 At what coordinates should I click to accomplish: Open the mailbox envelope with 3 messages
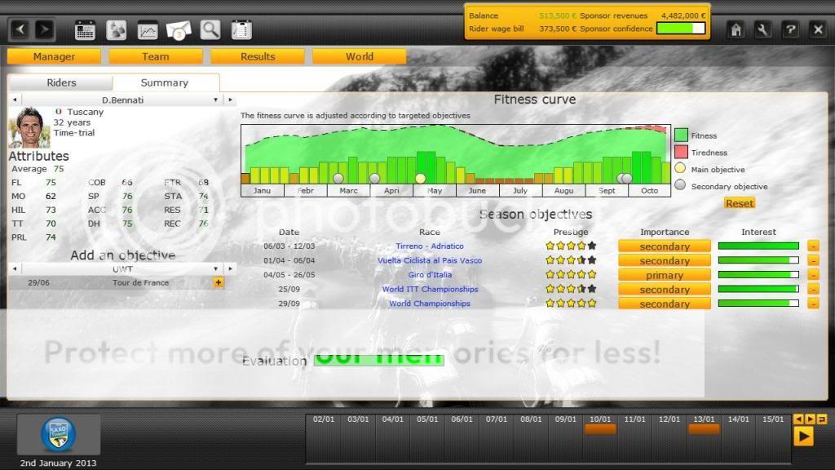(x=179, y=30)
